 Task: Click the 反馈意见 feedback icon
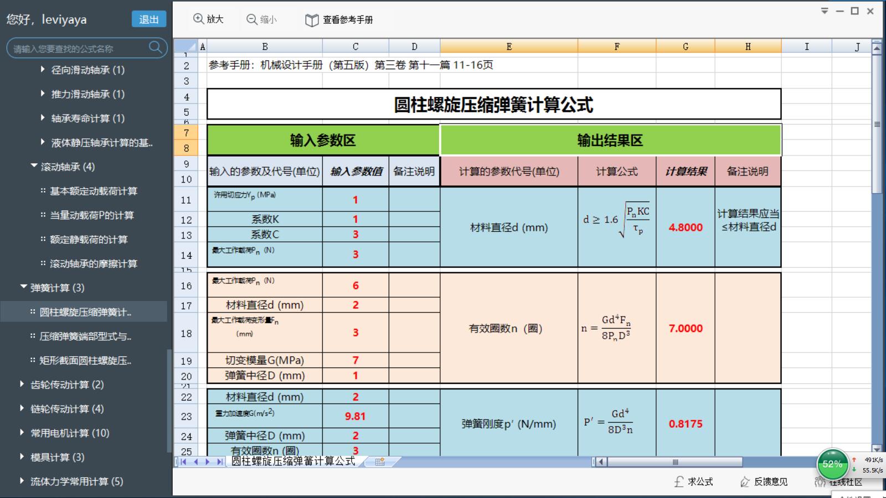tap(745, 482)
